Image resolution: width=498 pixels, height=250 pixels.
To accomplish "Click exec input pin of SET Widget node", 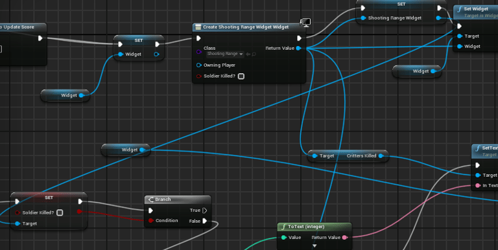I will [x=120, y=44].
